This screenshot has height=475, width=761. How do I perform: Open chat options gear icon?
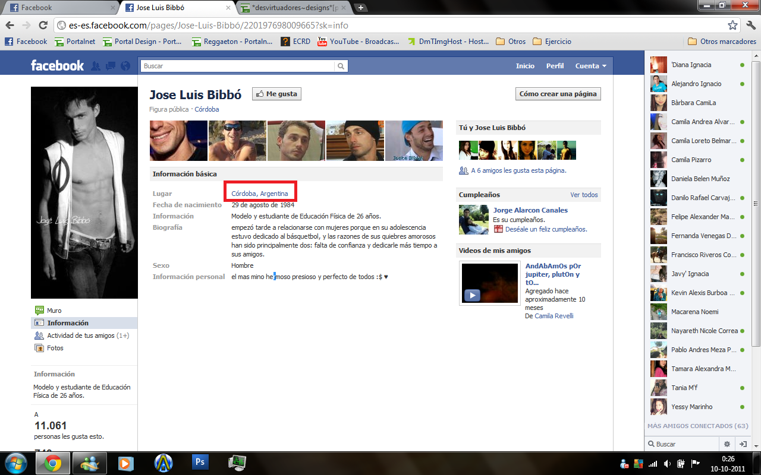tap(727, 444)
